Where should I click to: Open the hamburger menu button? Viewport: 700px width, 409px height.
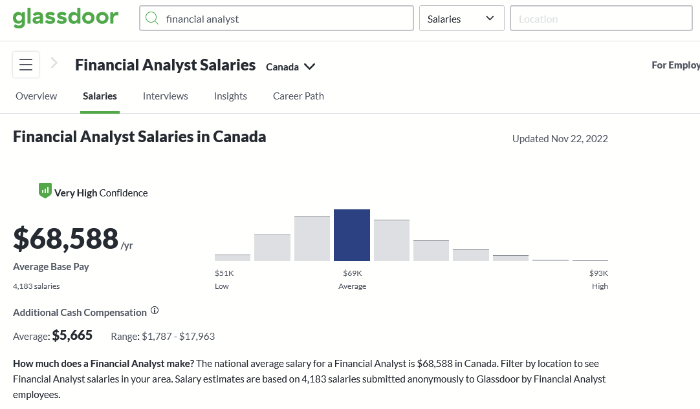pos(26,65)
